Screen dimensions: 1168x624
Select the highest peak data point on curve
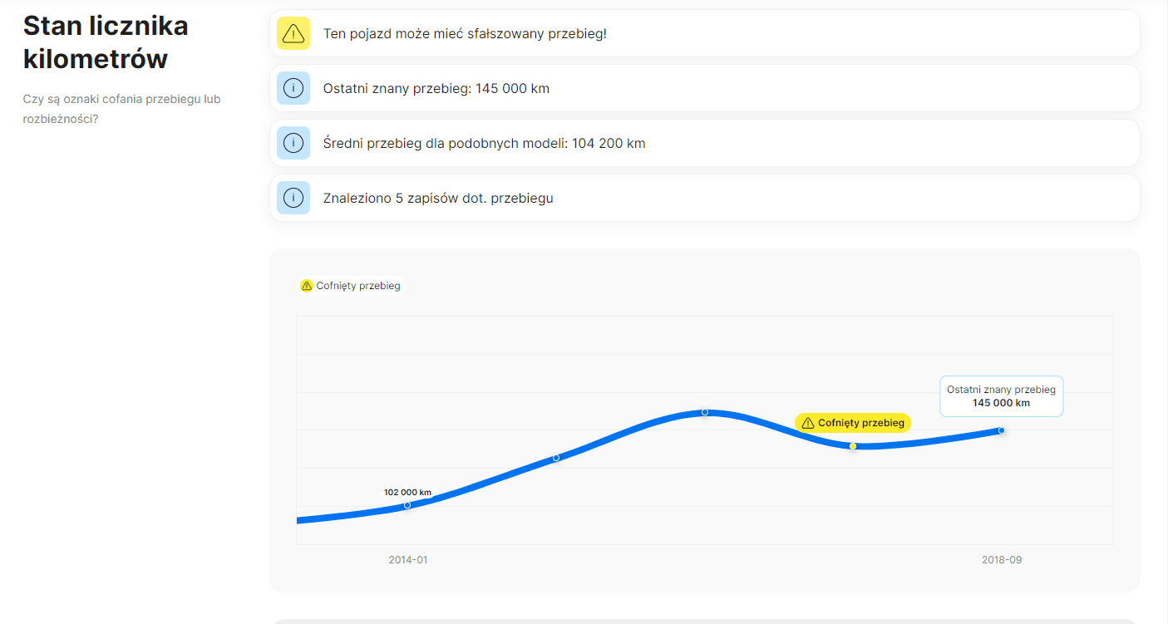[705, 412]
